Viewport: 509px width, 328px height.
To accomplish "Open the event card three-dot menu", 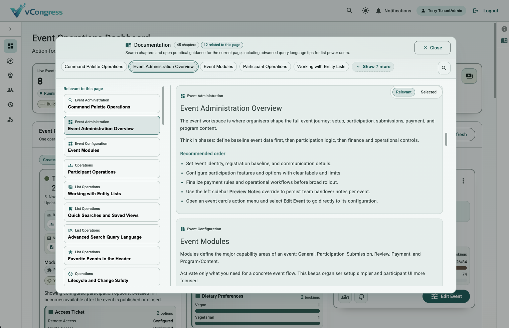I will [x=463, y=181].
